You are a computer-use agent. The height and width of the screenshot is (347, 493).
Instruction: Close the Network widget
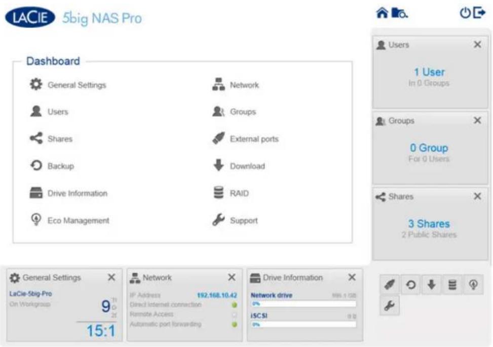click(232, 277)
